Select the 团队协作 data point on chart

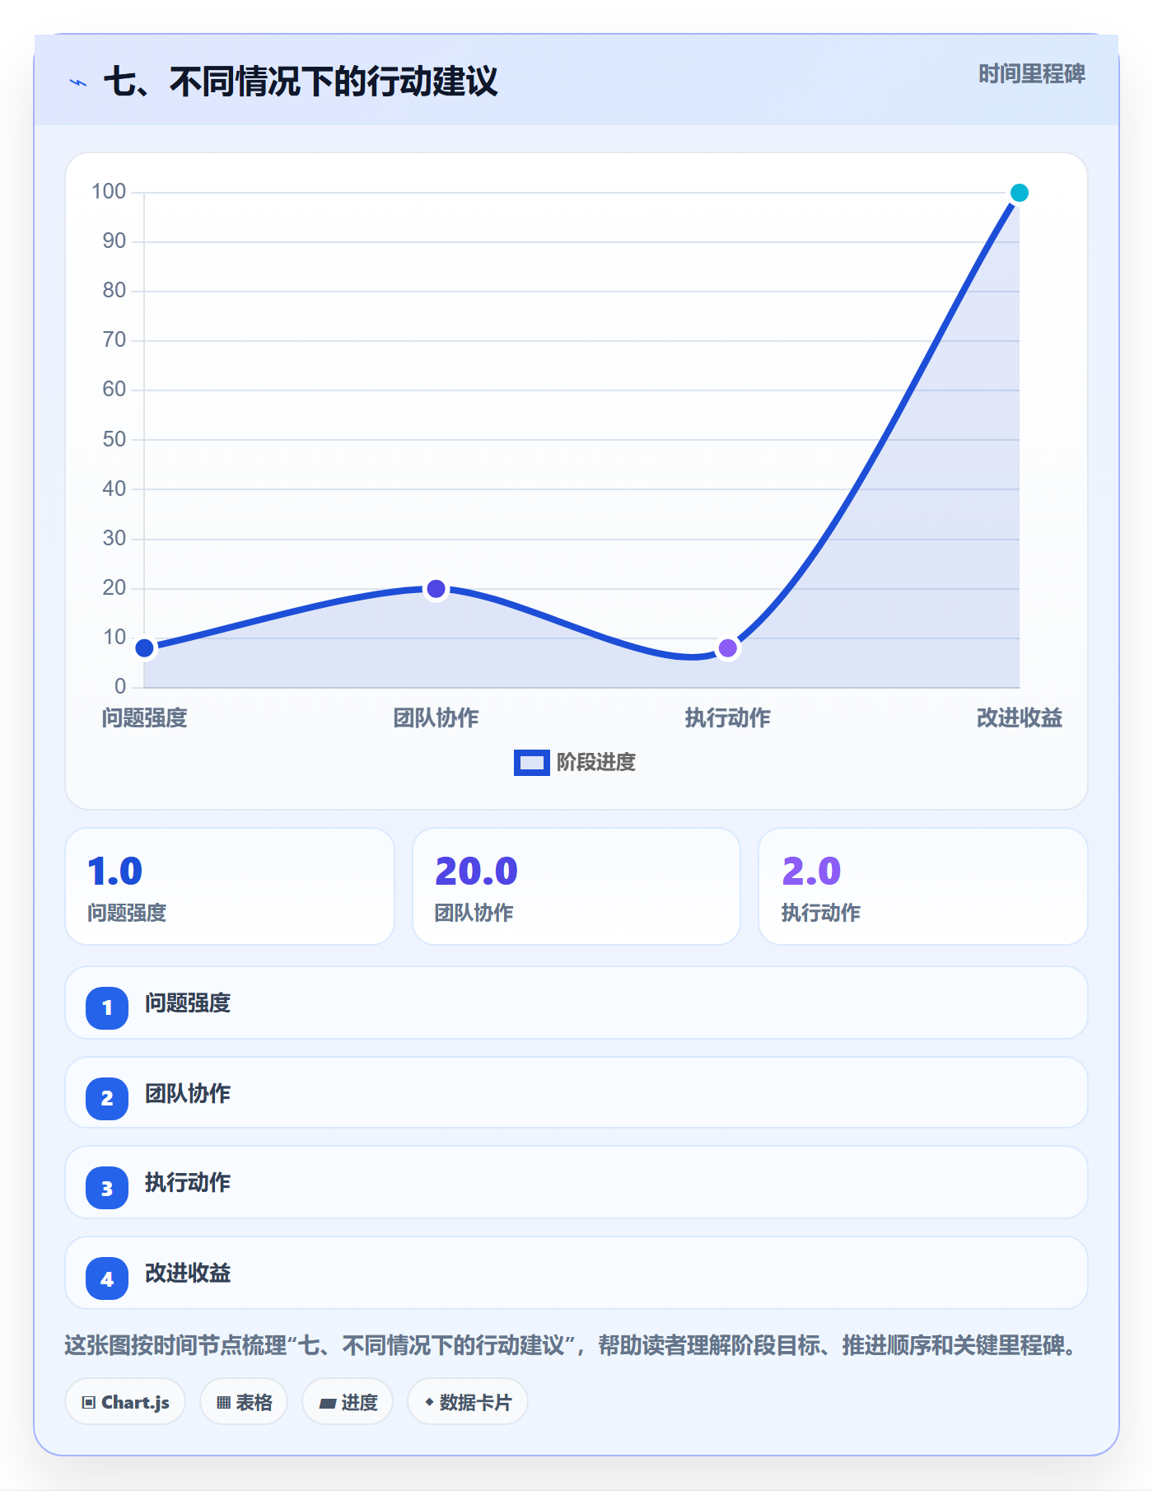(x=436, y=589)
